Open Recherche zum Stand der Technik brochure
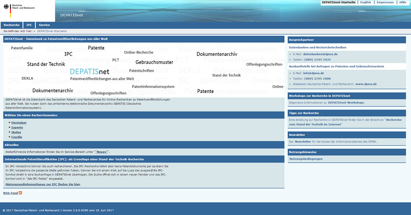The height and width of the screenshot is (215, 411). pos(345,122)
